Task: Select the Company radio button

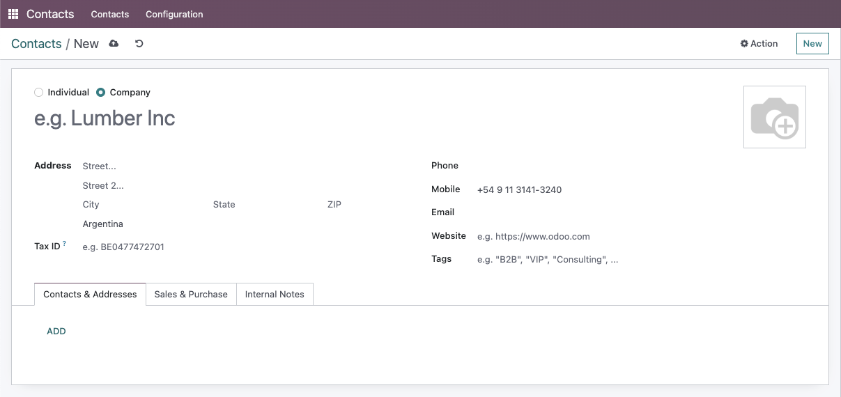Action: 101,93
